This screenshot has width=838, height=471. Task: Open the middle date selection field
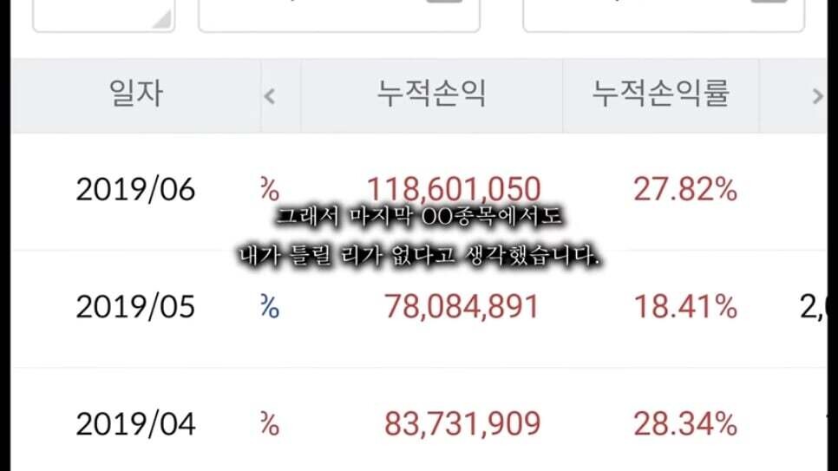coord(339,16)
